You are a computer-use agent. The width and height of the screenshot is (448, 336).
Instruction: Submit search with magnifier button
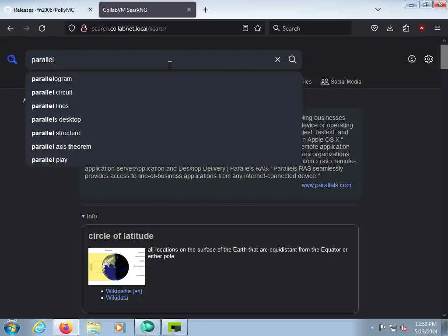tap(292, 59)
